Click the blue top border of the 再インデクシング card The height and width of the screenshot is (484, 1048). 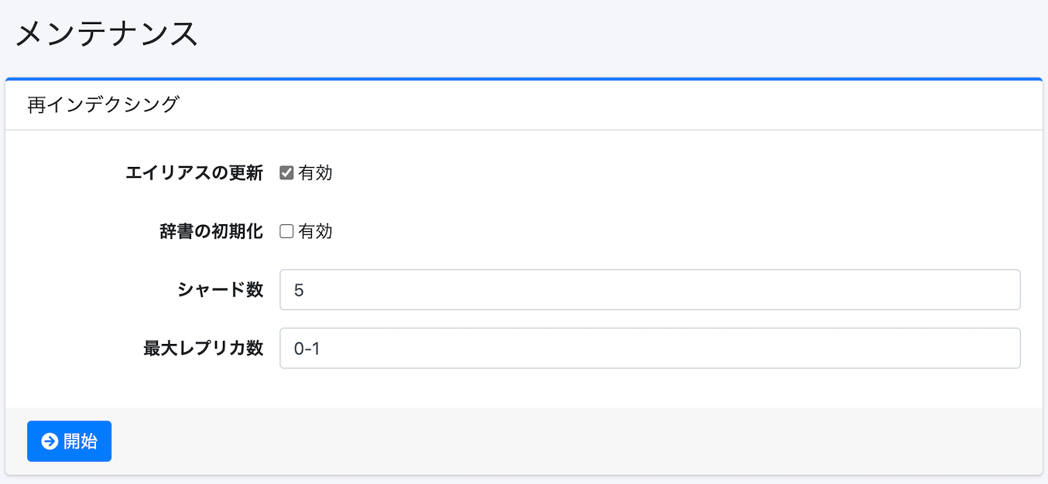524,79
